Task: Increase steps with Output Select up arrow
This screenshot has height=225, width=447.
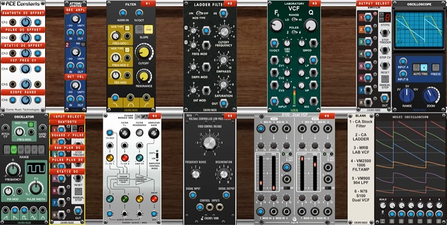Action: tap(381, 16)
